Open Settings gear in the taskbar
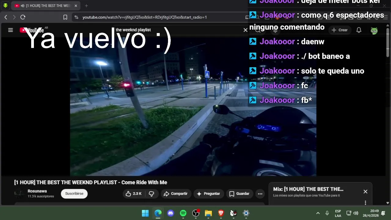Screen dimensions: 391x220 246,213
